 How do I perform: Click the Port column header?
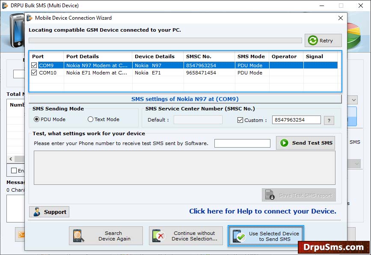coord(46,56)
